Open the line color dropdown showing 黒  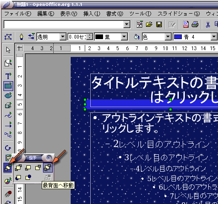tap(124, 37)
